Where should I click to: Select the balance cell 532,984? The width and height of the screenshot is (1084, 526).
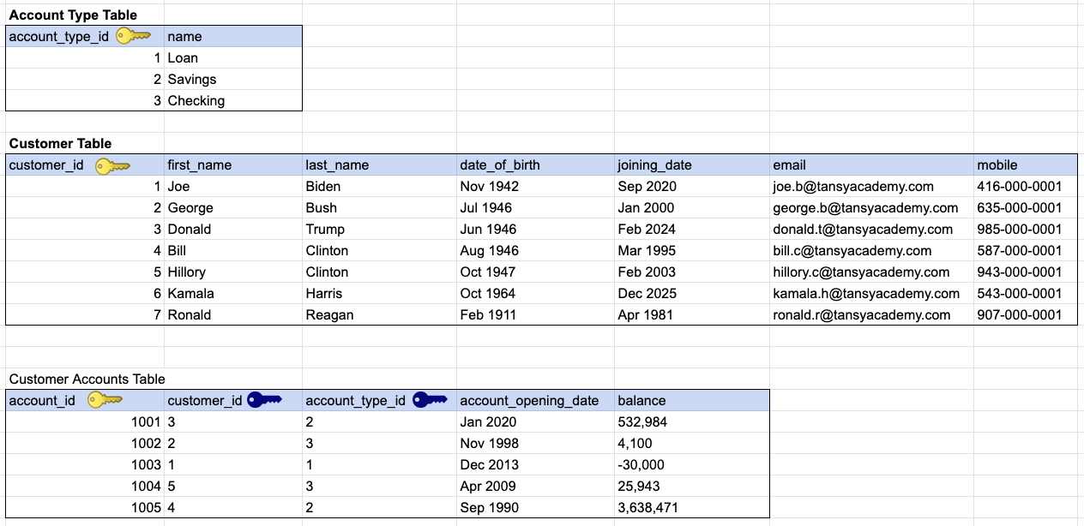(692, 421)
